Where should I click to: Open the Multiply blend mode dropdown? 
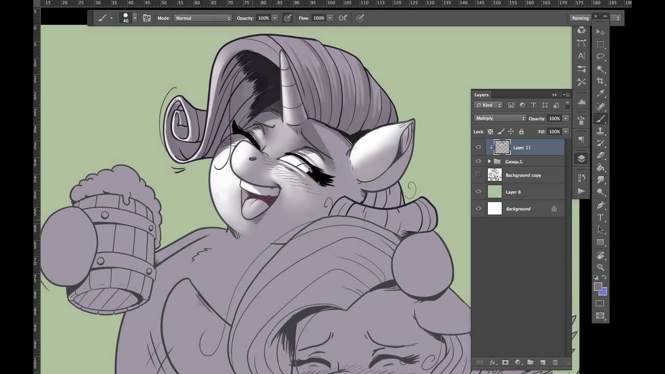click(x=500, y=118)
